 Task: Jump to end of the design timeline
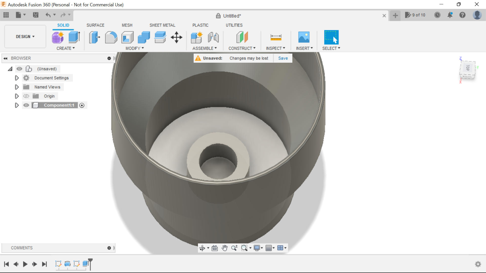45,264
